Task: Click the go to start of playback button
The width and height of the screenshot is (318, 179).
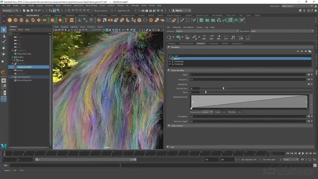Action: [x=287, y=153]
